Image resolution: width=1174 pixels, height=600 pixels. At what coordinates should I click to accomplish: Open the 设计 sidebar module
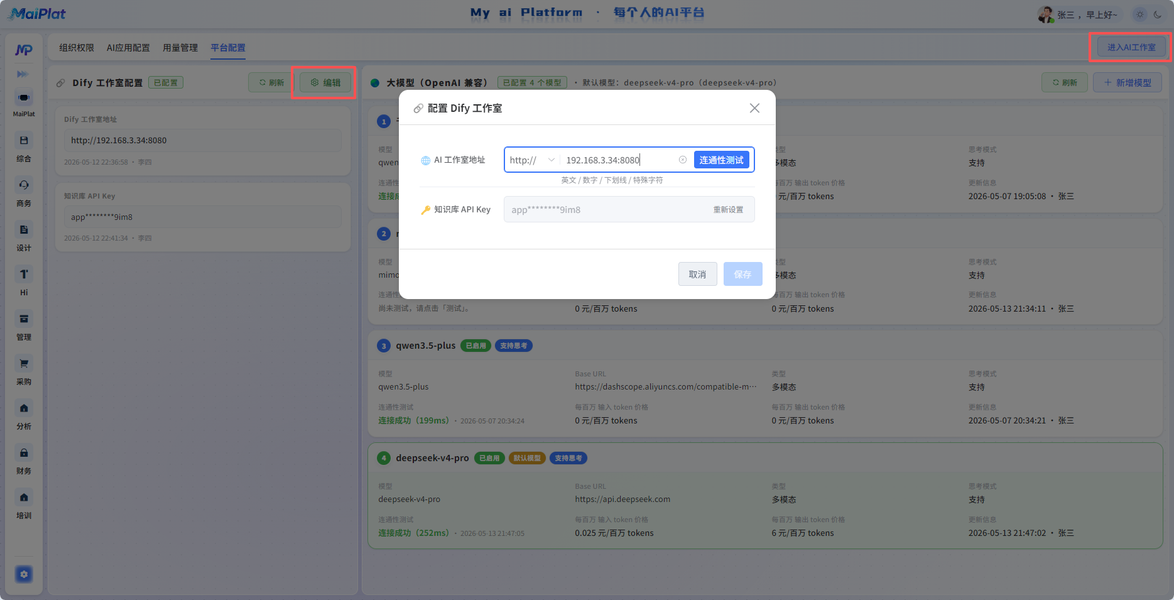(x=24, y=237)
